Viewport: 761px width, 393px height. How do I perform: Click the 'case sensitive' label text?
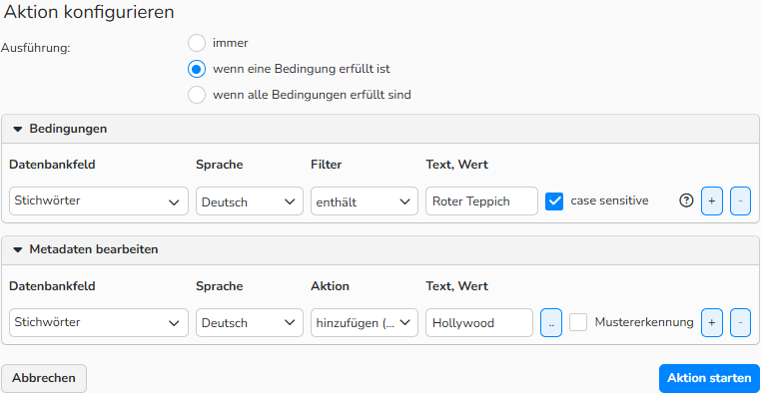(609, 200)
